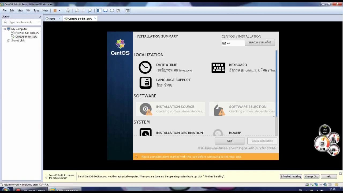Click the EN language indicator in taskbar
The image size is (343, 193).
coord(300,190)
